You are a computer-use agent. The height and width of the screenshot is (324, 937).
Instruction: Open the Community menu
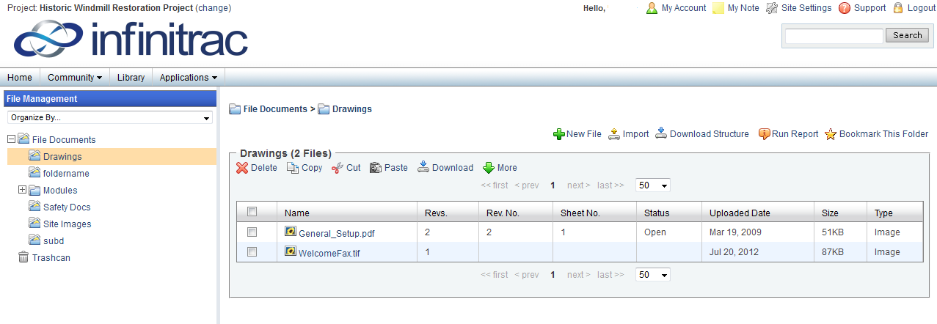click(x=75, y=77)
